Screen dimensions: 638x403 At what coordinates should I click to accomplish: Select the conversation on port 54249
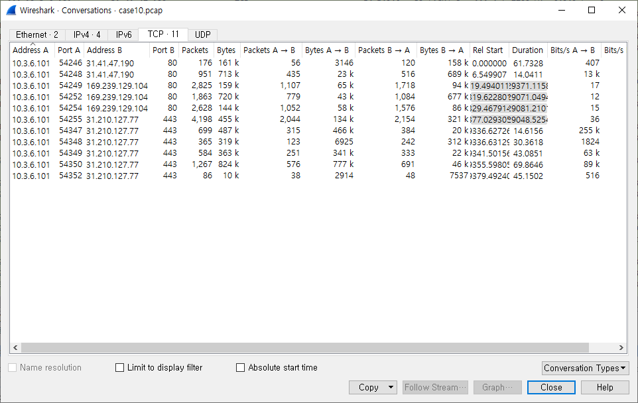click(318, 86)
